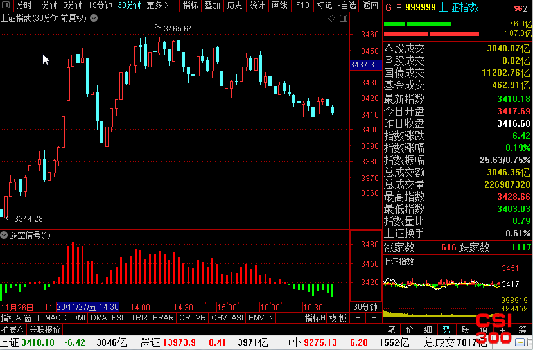The height and width of the screenshot is (350, 533).
Task: Show more indicators with the right arrow
Action: click(x=270, y=318)
